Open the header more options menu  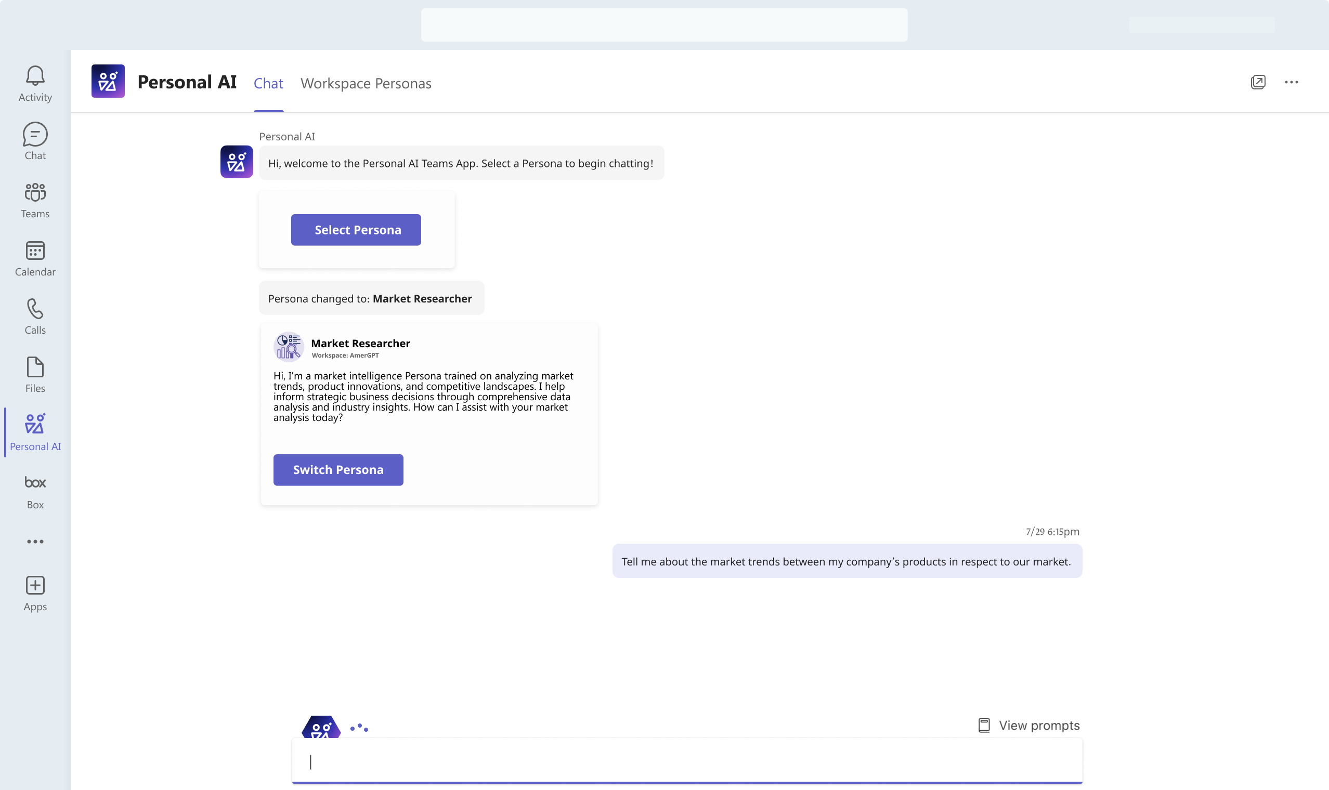(1292, 82)
